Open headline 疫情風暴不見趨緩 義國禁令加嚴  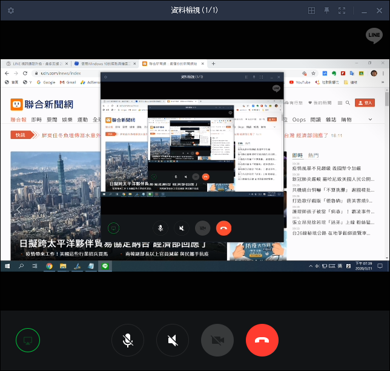326,168
